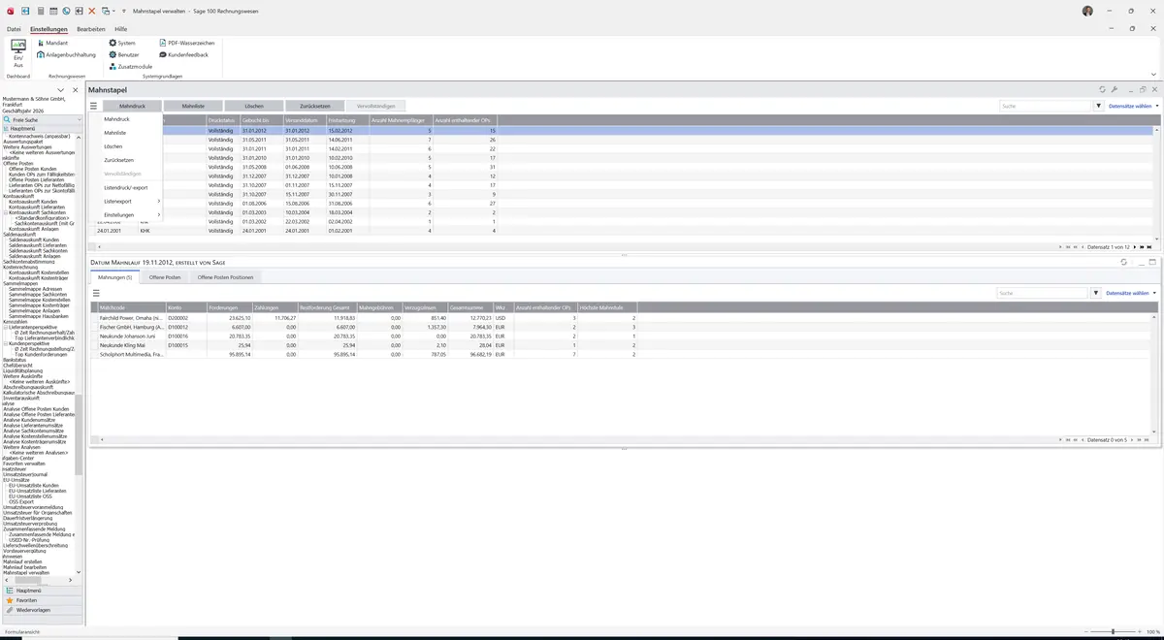Adjust the zoom slider in the status bar
1164x640 pixels.
click(x=1113, y=631)
